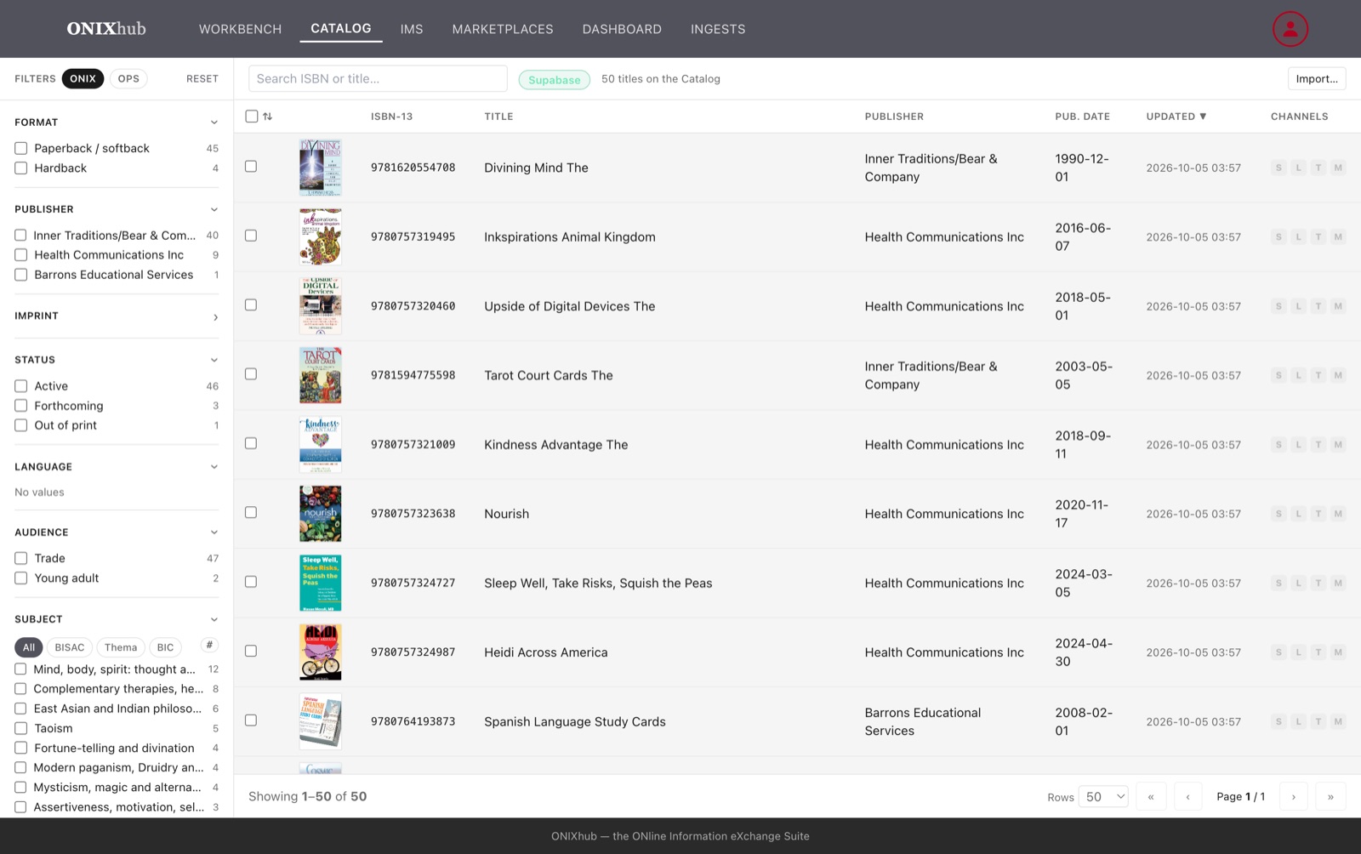Collapse the Publisher filter section
Viewport: 1361px width, 854px height.
(x=214, y=209)
